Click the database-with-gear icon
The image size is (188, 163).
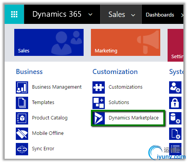(175, 118)
